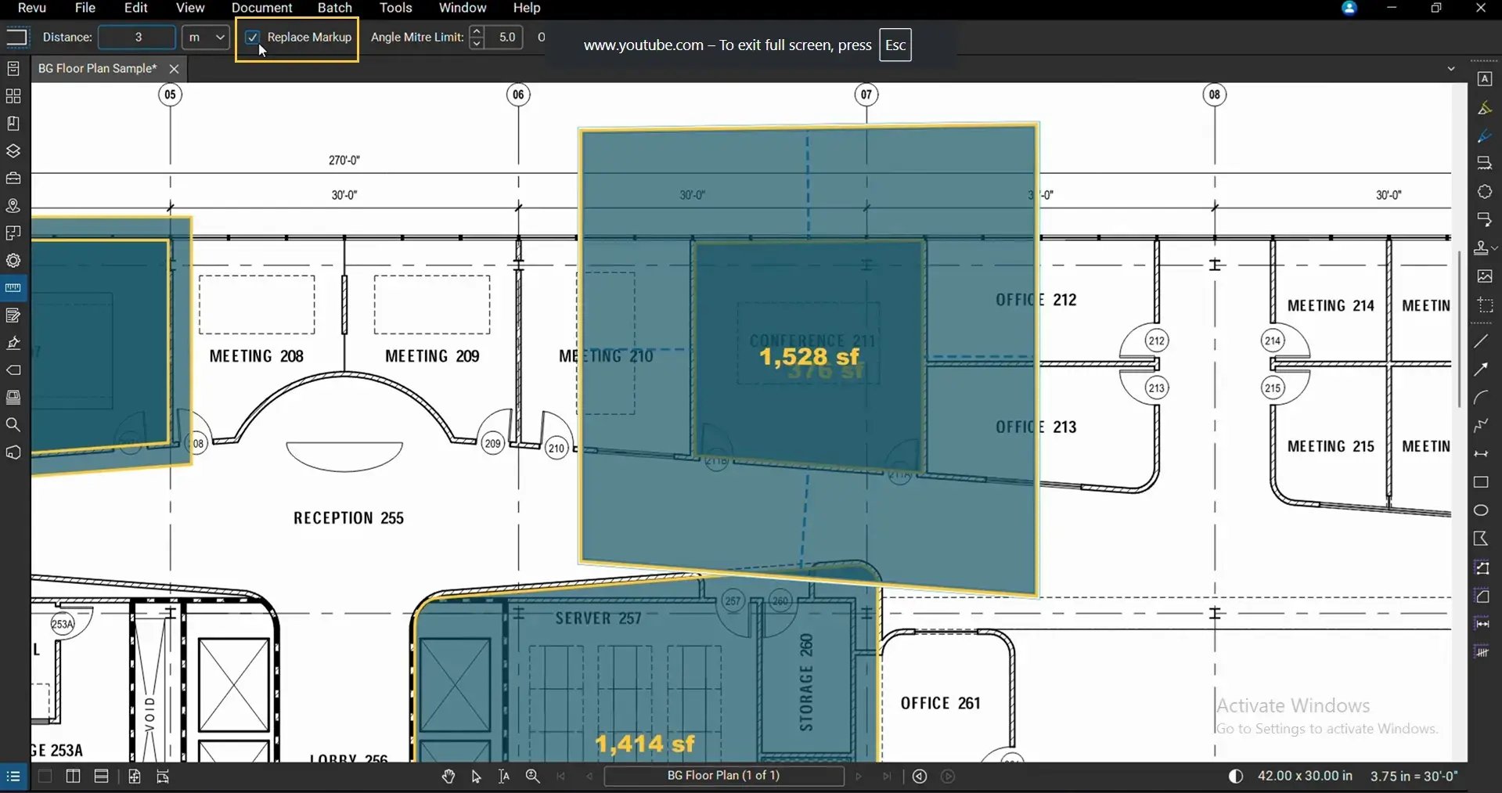
Task: Open the View menu
Action: tap(190, 8)
